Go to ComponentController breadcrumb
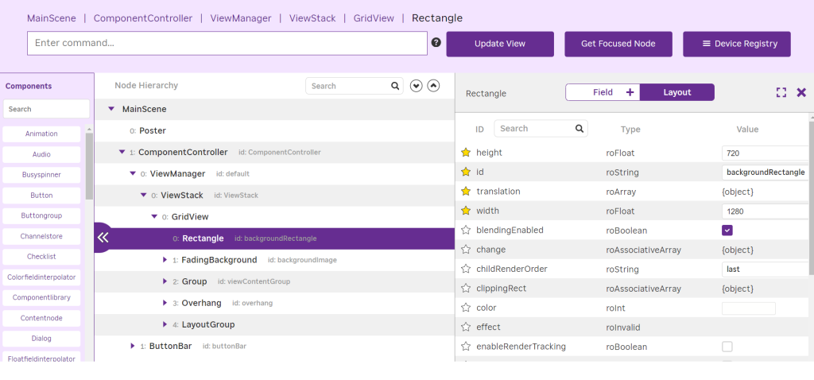 tap(143, 18)
